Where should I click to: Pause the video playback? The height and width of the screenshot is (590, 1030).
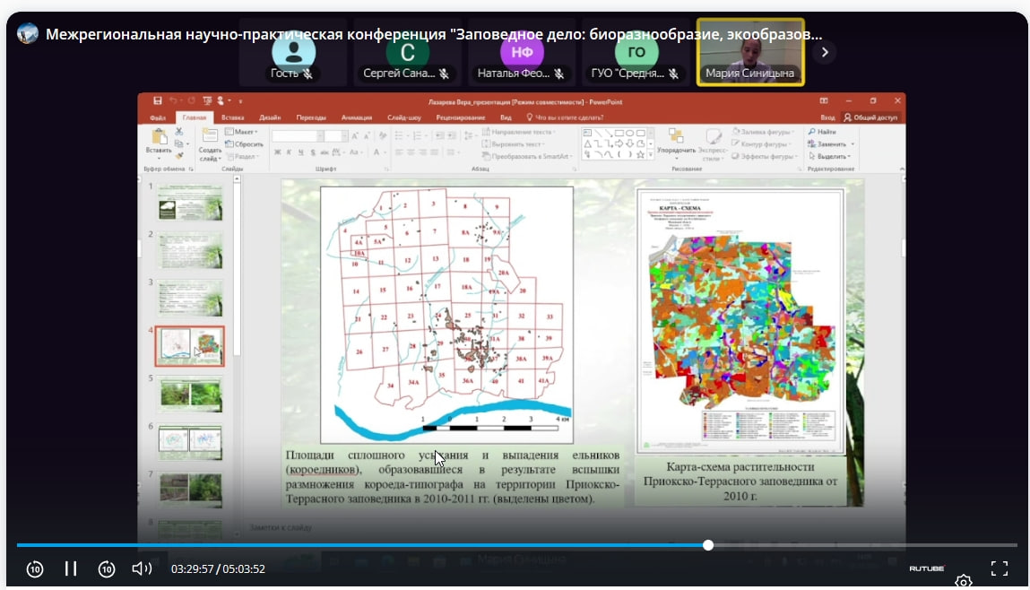71,568
